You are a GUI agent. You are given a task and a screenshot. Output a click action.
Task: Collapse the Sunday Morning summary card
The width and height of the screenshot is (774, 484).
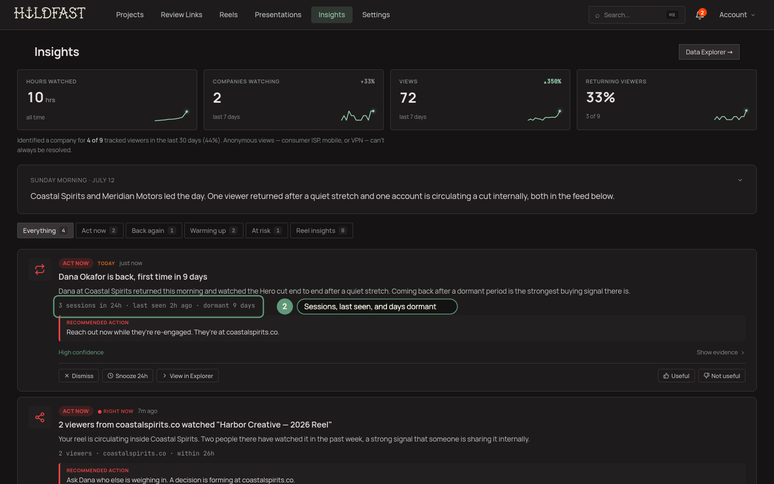[740, 180]
